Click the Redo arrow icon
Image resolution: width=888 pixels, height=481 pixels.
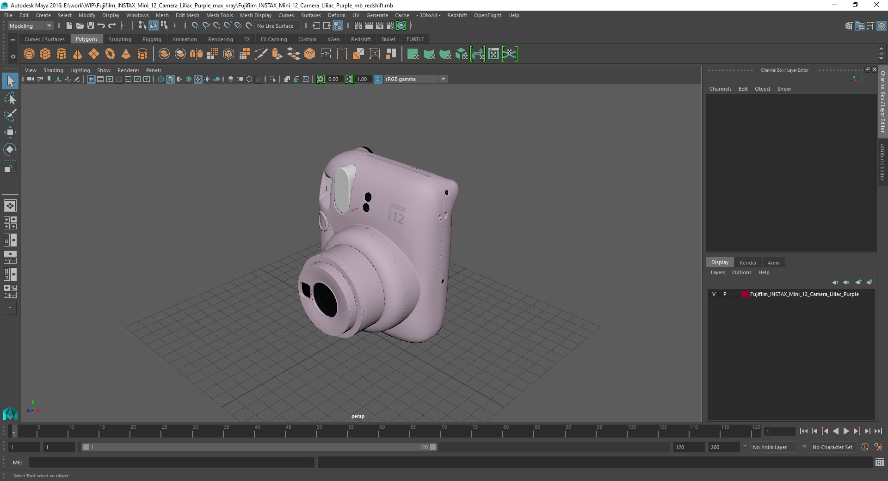(112, 26)
